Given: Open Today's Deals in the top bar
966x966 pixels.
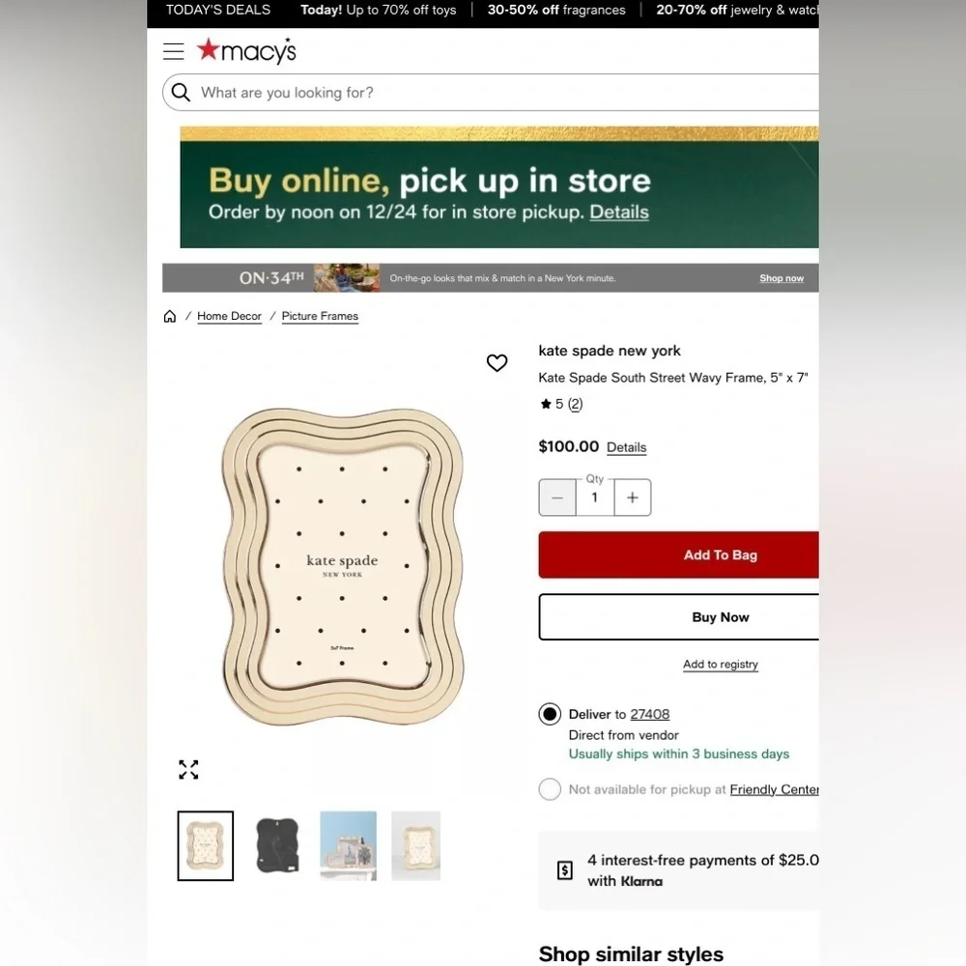Looking at the screenshot, I should tap(218, 10).
